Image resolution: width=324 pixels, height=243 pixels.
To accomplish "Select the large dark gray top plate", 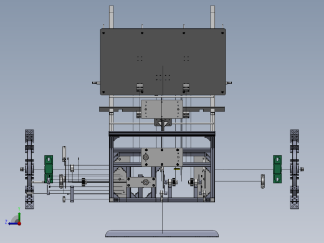I will (x=163, y=62).
